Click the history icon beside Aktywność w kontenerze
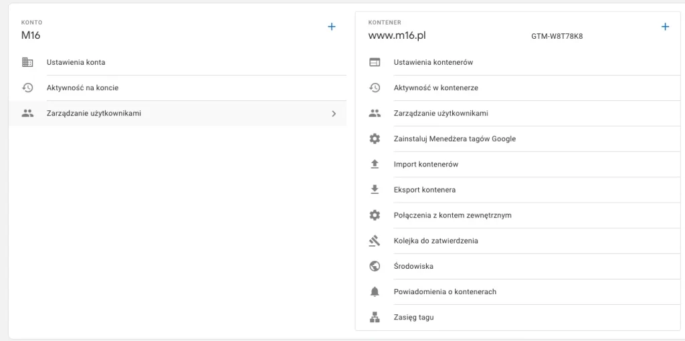The height and width of the screenshot is (341, 685). click(375, 88)
